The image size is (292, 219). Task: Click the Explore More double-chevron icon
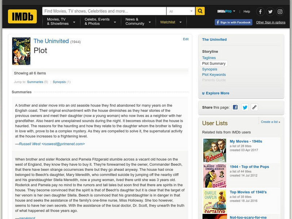coord(203,93)
